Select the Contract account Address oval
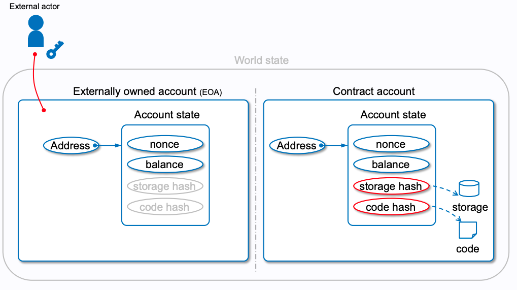517x290 pixels. 297,145
